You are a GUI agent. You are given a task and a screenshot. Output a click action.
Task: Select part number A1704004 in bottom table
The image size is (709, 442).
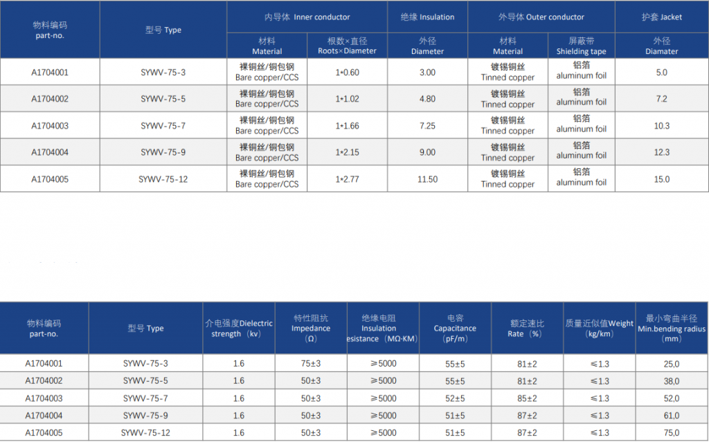coord(44,416)
